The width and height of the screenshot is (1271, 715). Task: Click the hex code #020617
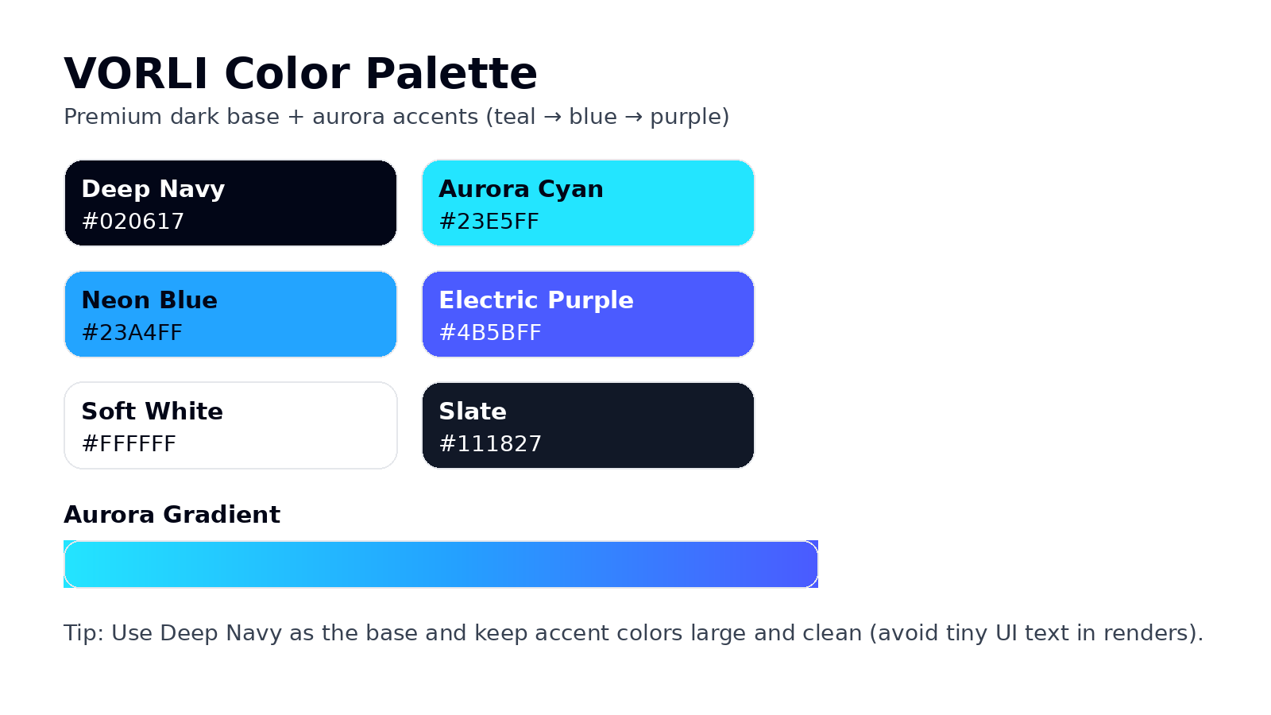133,222
